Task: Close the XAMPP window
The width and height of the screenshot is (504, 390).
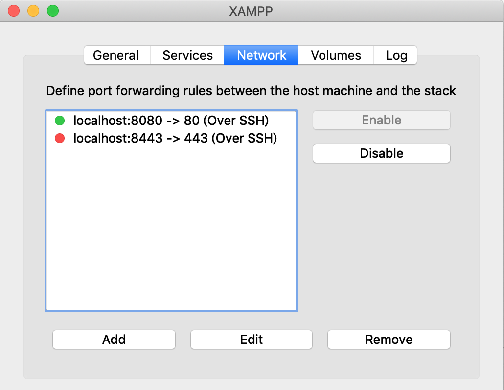Action: click(14, 11)
